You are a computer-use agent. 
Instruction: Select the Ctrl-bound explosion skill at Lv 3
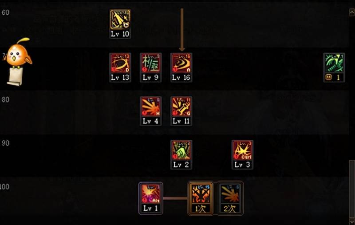pos(242,154)
